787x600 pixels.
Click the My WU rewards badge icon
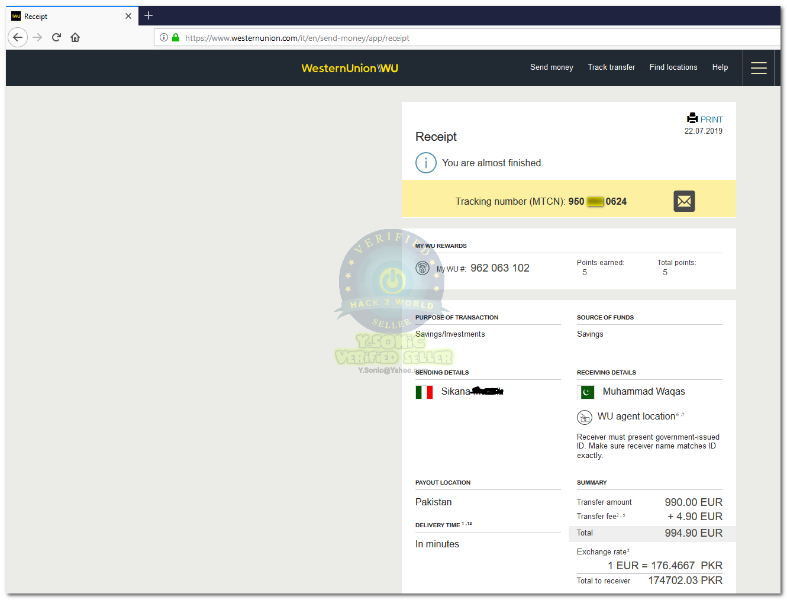coord(422,268)
